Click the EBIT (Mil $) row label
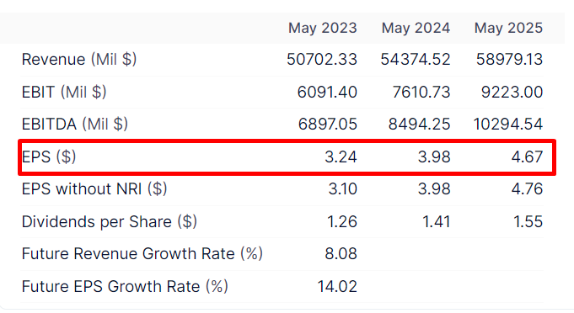Image resolution: width=574 pixels, height=313 pixels. pos(64,92)
